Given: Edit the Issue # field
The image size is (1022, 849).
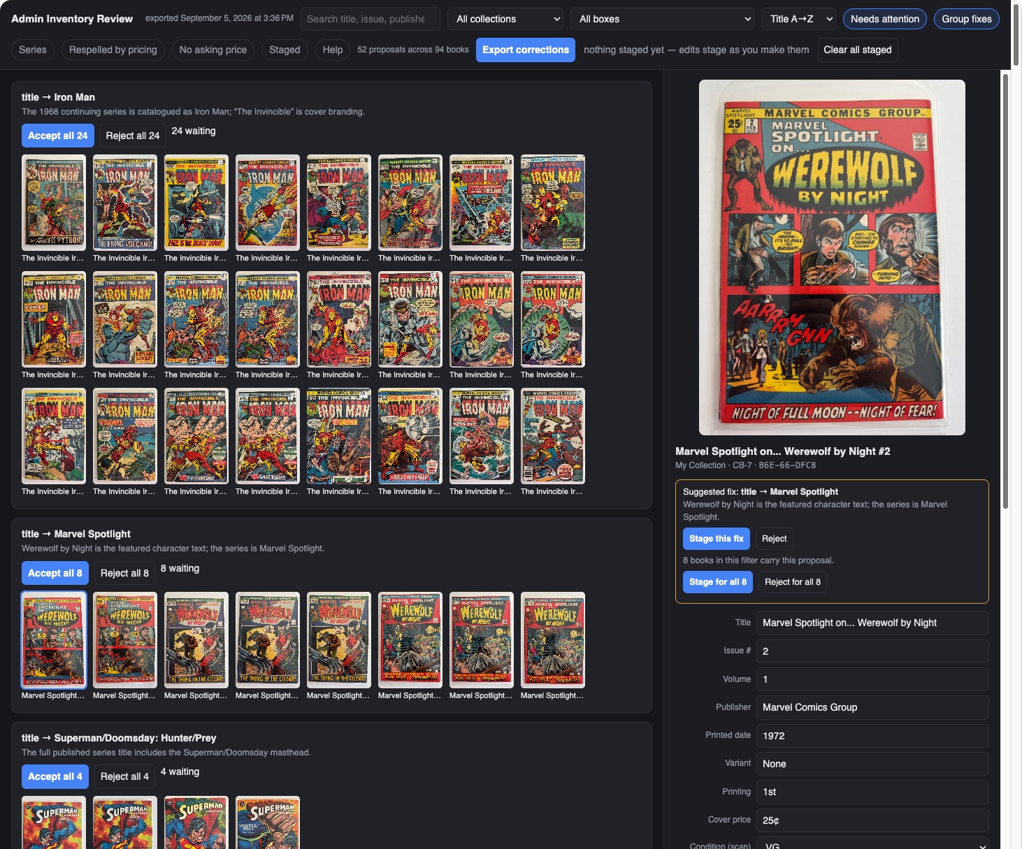Looking at the screenshot, I should (872, 651).
